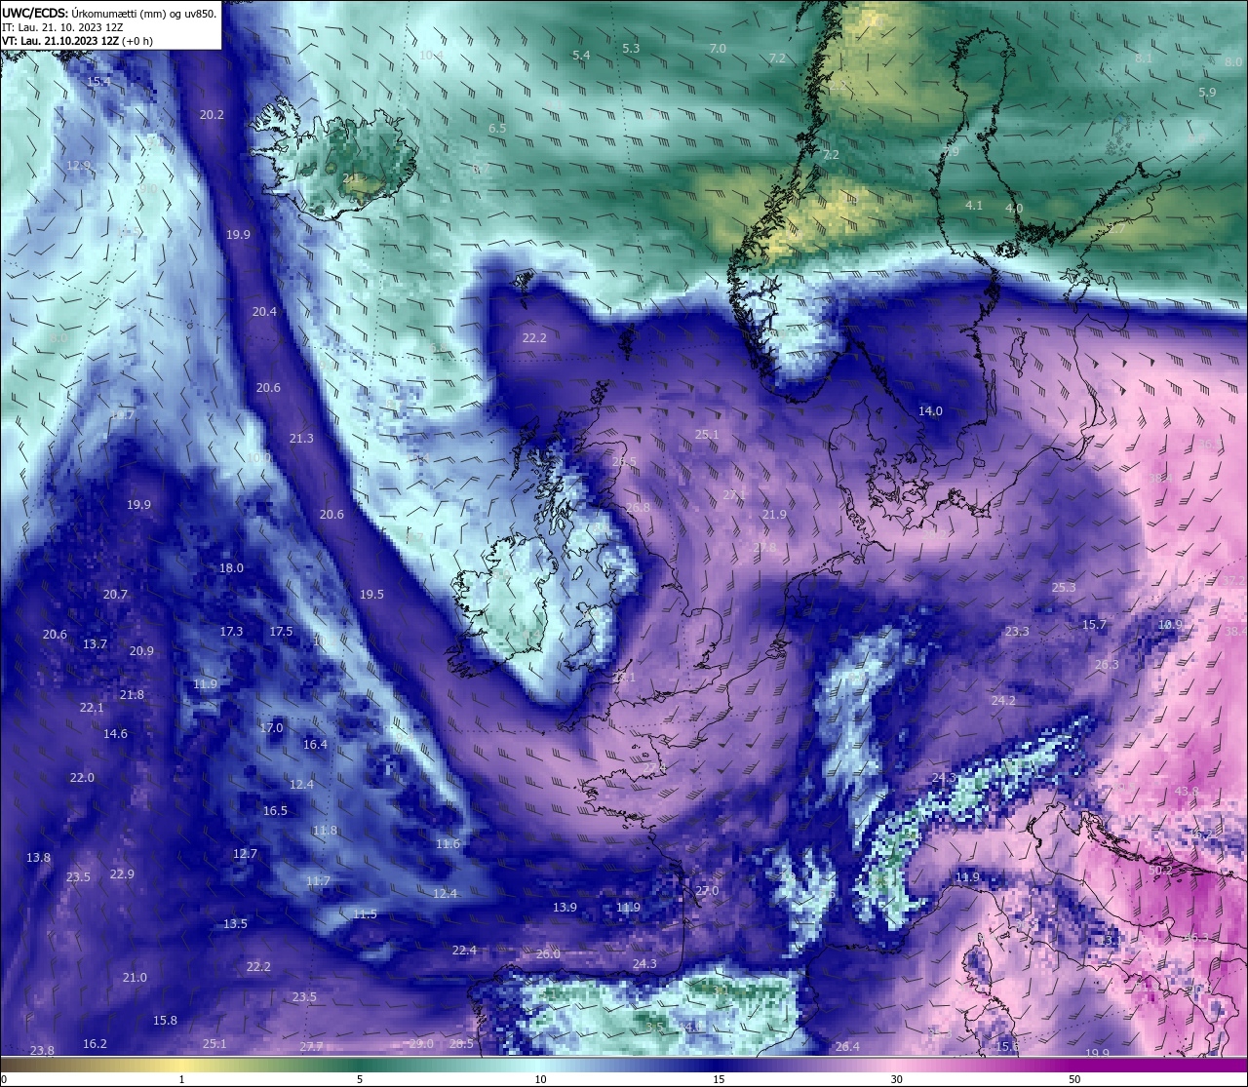Click the 5.9 value label

[x=1207, y=93]
